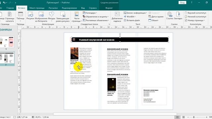The width and height of the screenshot is (212, 119).
Task: Click Добавление надписи text box tool
Action: pos(117,17)
